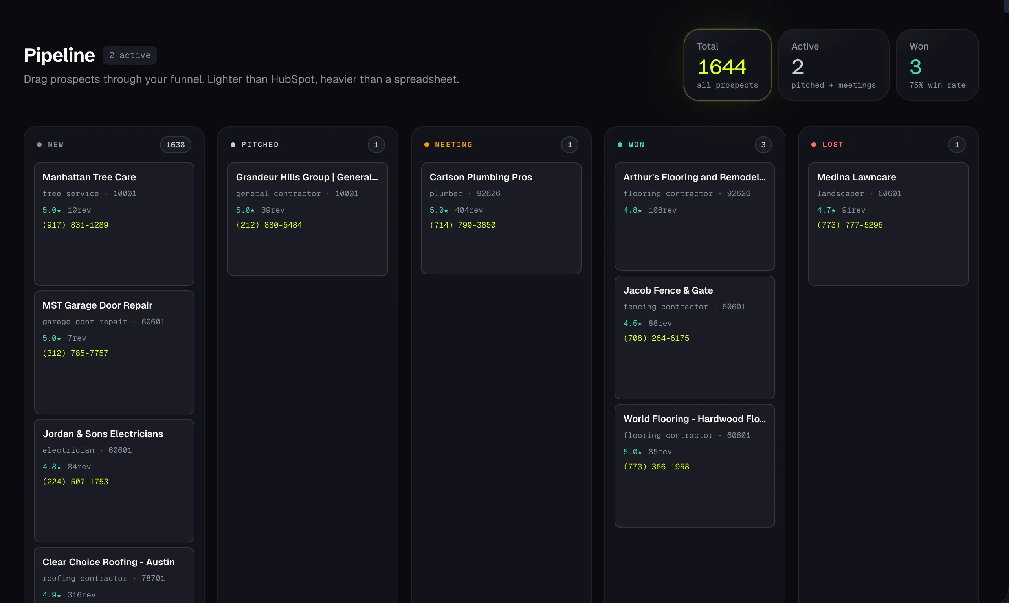1009x603 pixels.
Task: Call Medina Lawncare at (773) 777-5296
Action: (x=850, y=225)
